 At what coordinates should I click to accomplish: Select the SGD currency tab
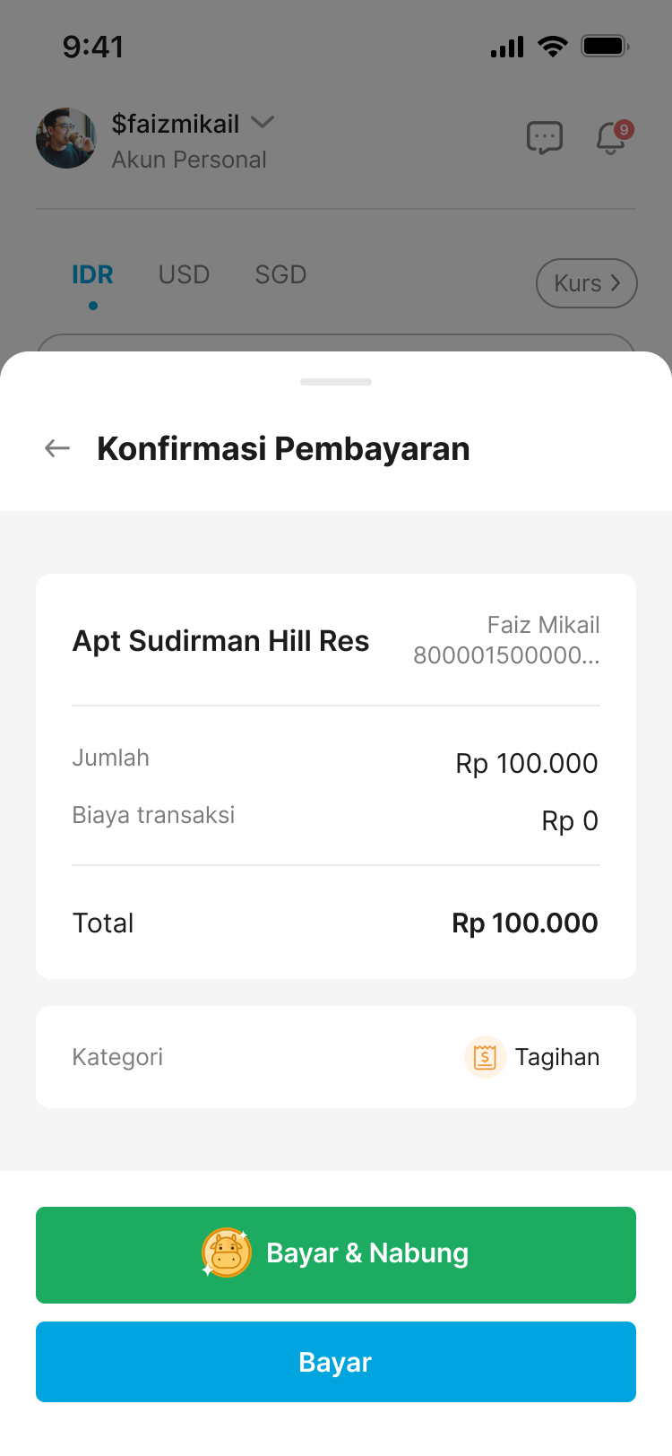pos(280,274)
